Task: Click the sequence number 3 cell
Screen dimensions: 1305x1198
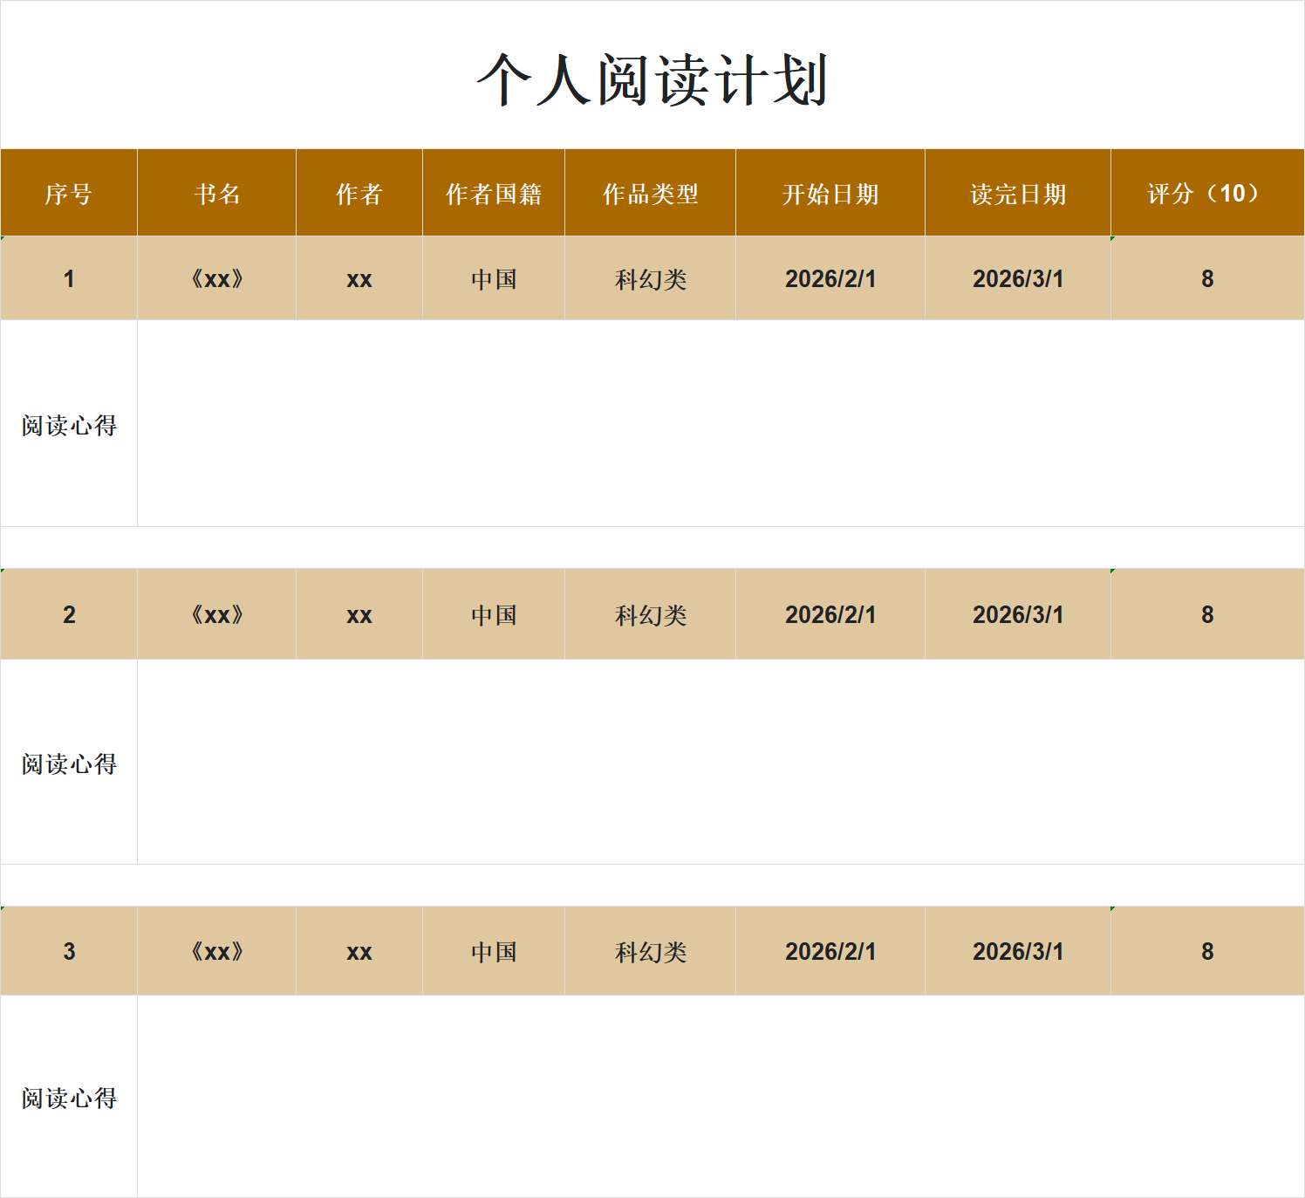Action: [70, 950]
